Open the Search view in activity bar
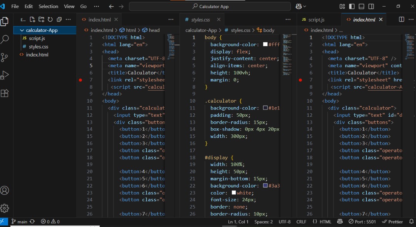416x227 pixels. [5, 40]
